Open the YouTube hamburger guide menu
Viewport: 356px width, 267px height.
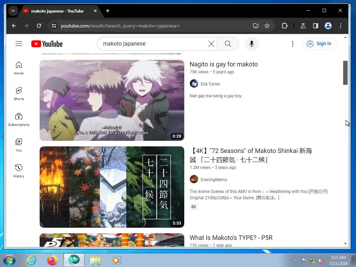point(19,43)
